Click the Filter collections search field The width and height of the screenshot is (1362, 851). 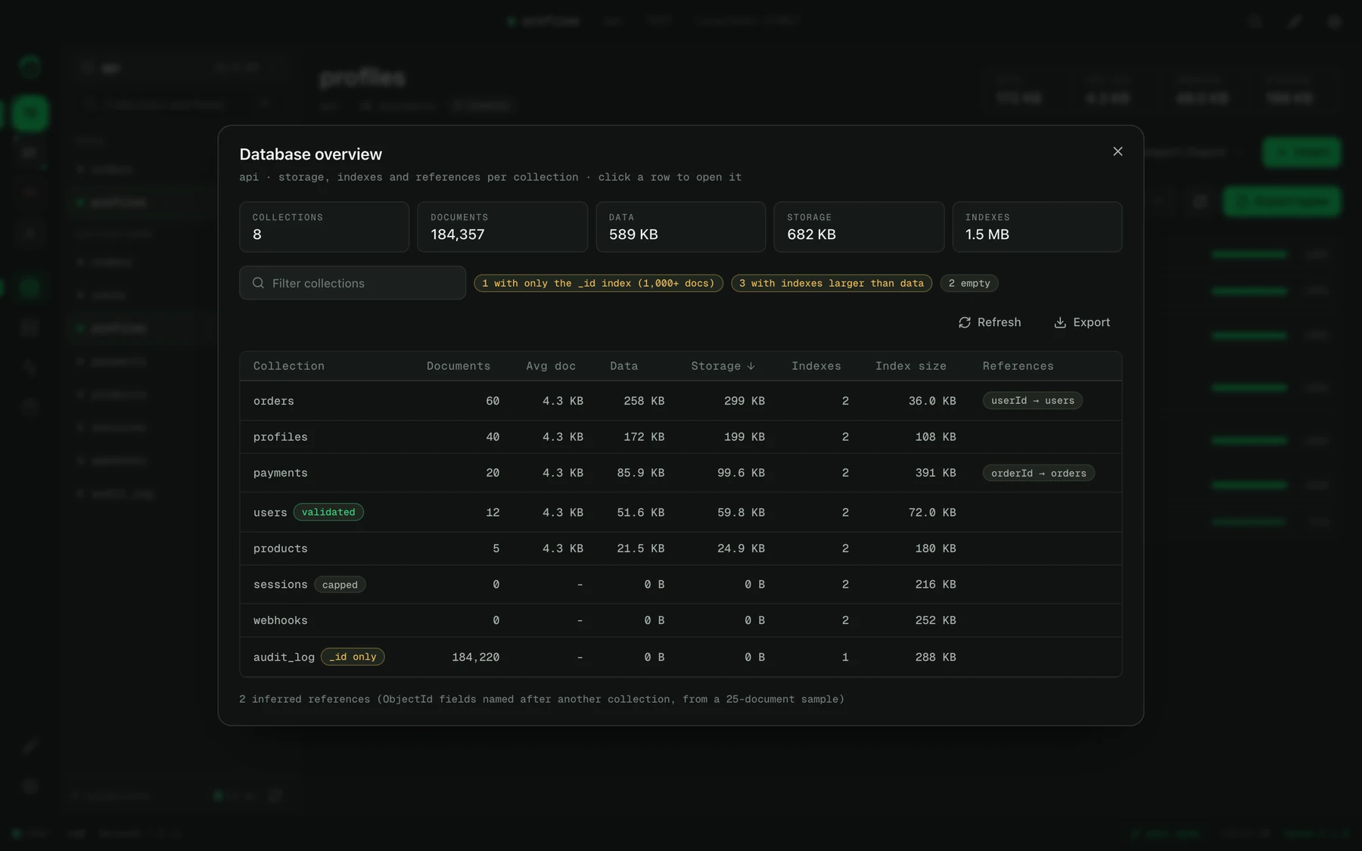pyautogui.click(x=353, y=283)
